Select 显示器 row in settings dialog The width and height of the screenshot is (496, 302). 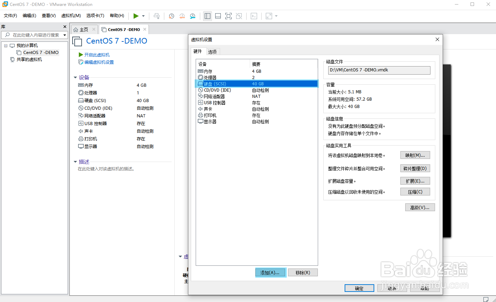coord(257,122)
